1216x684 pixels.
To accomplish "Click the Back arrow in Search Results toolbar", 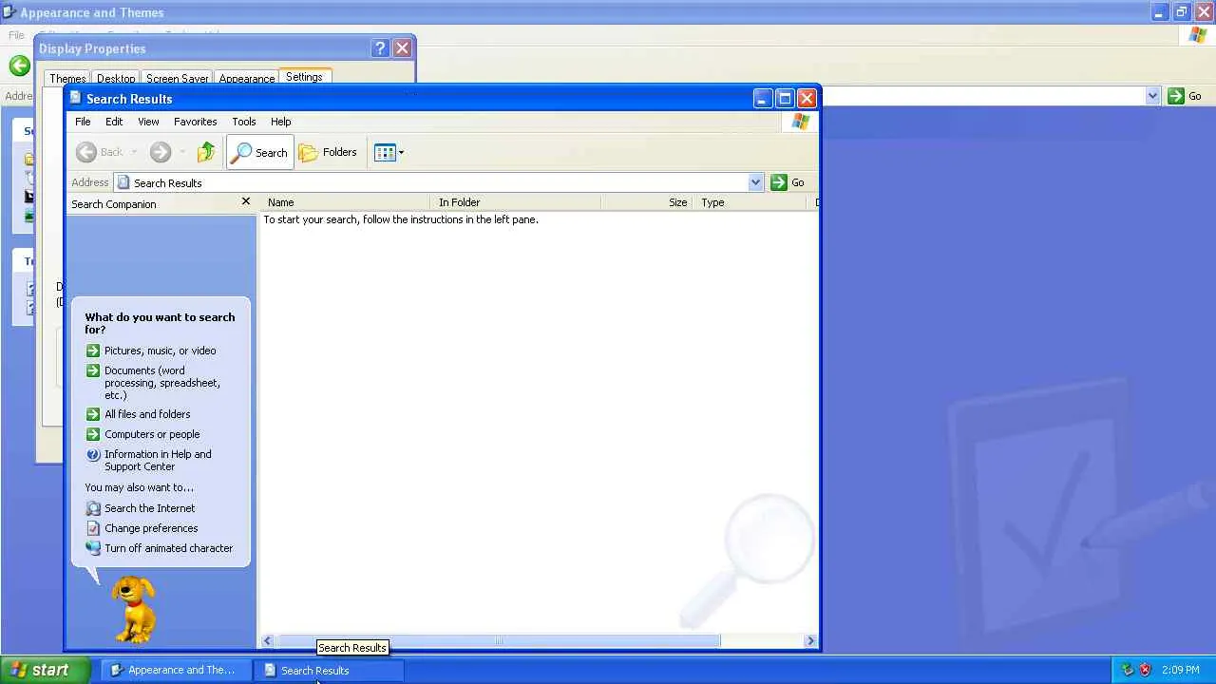I will (100, 152).
